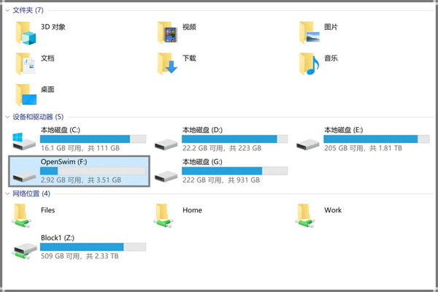Click the OpenSwim (F:) drive label
This screenshot has height=292, width=438.
(64, 161)
